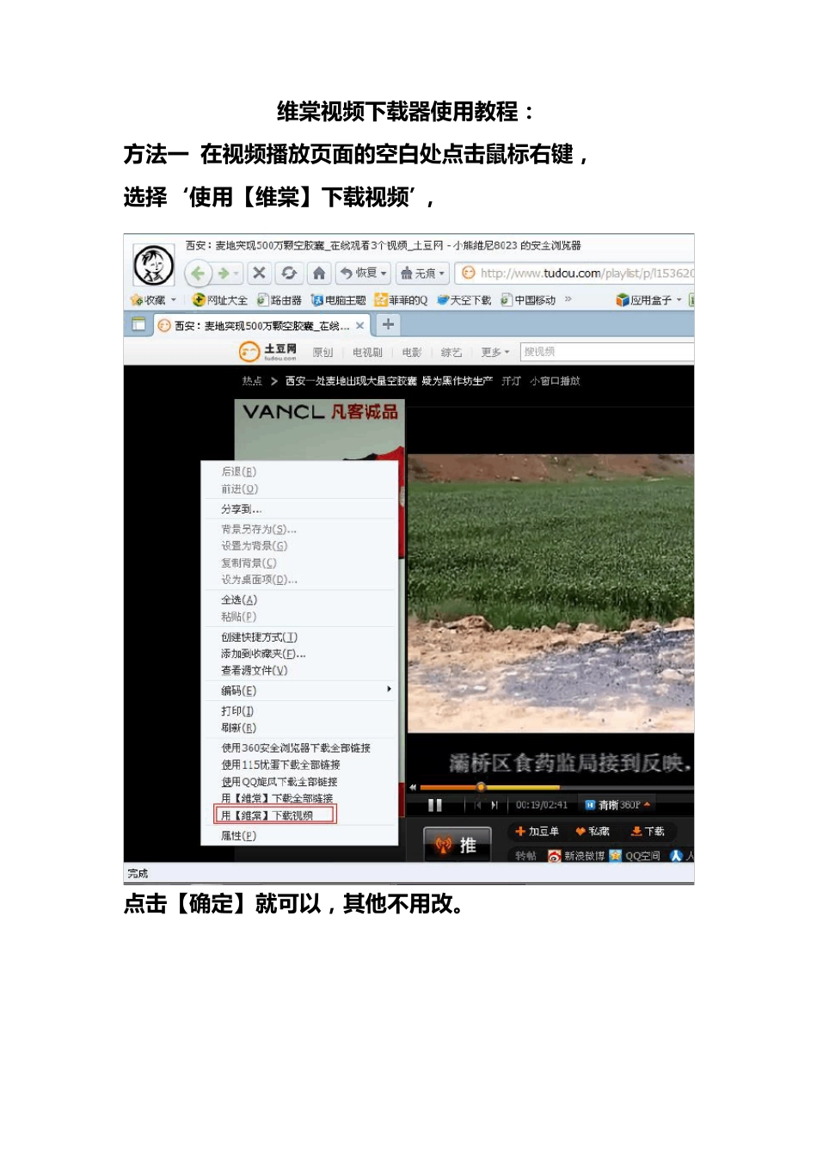Click the tudou.com URL address bar
Image resolution: width=817 pixels, height=1156 pixels.
tap(574, 274)
